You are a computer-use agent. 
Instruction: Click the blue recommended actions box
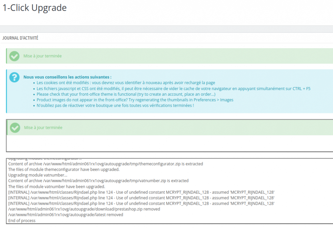pyautogui.click(x=166, y=91)
